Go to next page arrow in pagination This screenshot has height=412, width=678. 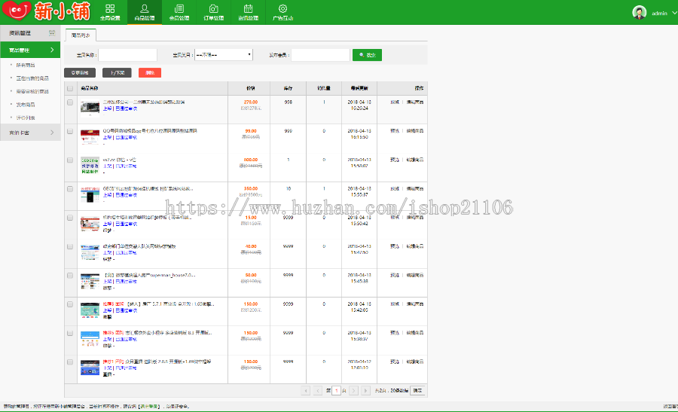354,390
